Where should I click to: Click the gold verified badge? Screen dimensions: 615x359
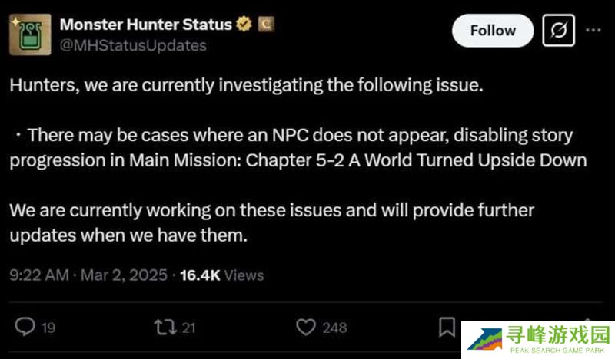point(244,25)
